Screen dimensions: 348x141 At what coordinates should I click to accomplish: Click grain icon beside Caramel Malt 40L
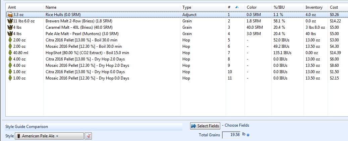[x=10, y=27]
